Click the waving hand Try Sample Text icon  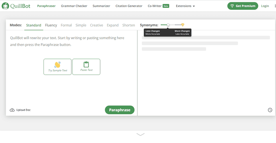tap(58, 65)
